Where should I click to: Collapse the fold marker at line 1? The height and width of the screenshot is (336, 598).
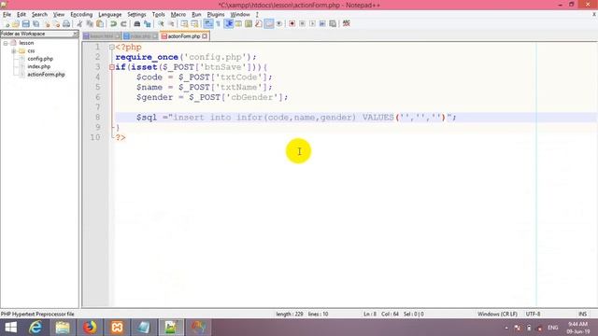coord(112,48)
